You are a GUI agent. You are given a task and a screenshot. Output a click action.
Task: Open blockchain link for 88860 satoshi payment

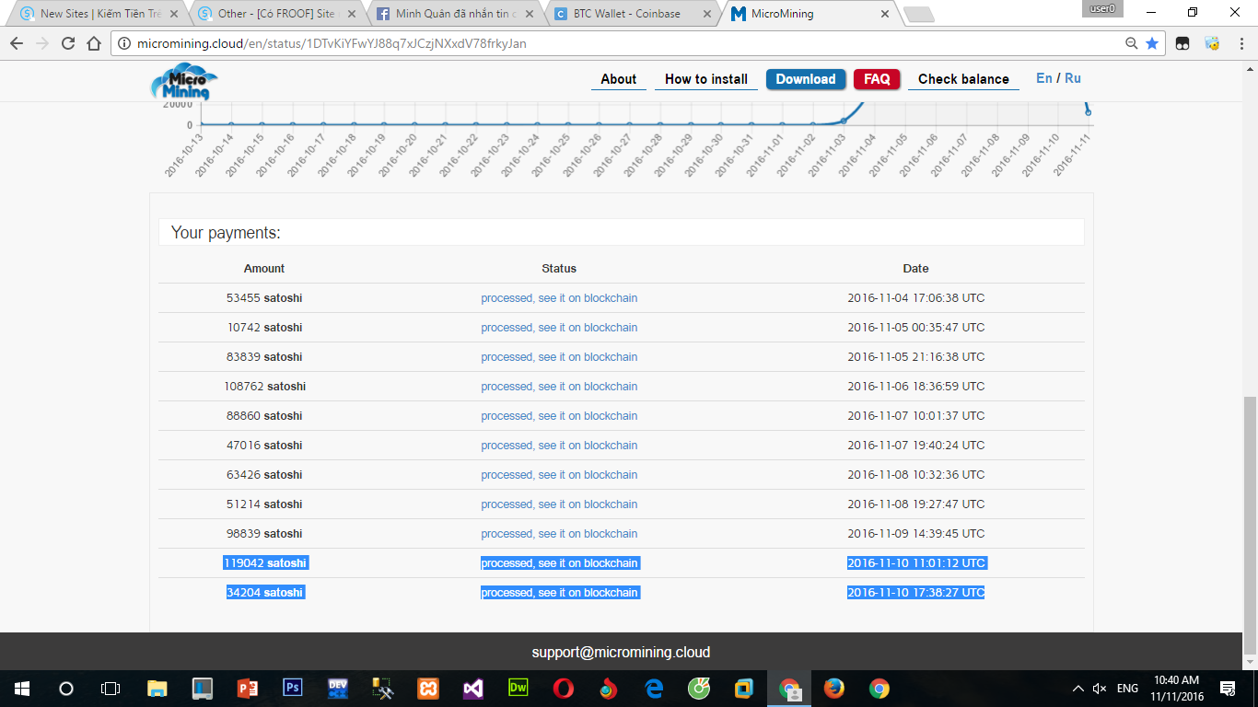(x=559, y=416)
